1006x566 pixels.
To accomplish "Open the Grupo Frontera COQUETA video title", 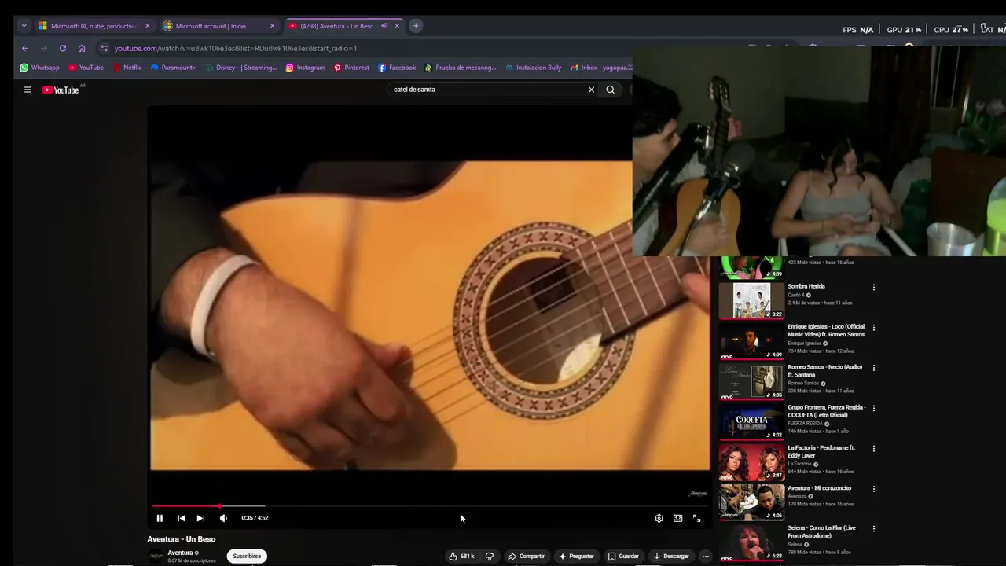I will tap(826, 411).
